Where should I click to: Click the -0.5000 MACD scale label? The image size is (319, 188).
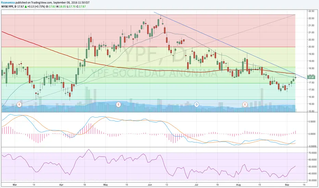tap(311, 146)
